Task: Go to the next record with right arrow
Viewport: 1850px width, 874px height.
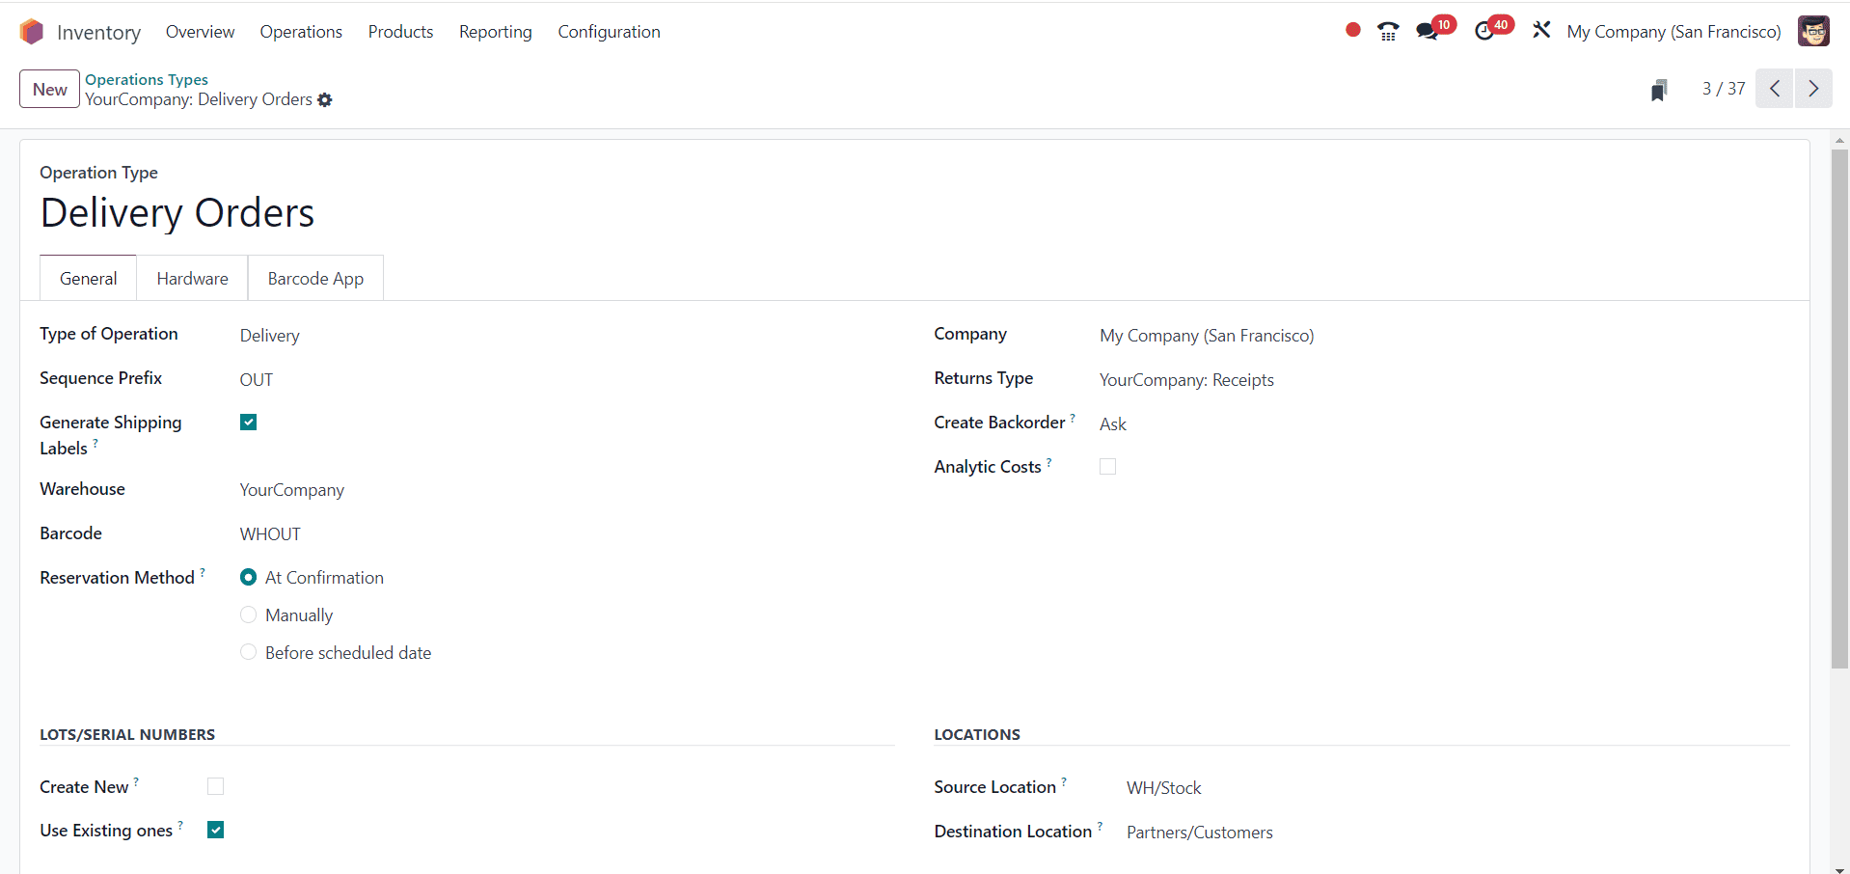Action: (1814, 88)
